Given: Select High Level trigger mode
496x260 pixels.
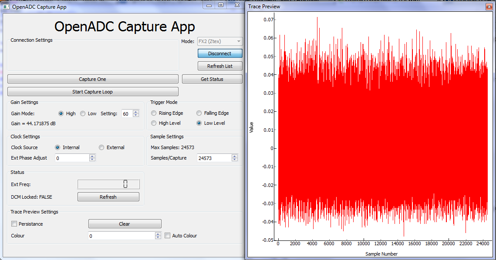Looking at the screenshot, I should click(154, 123).
